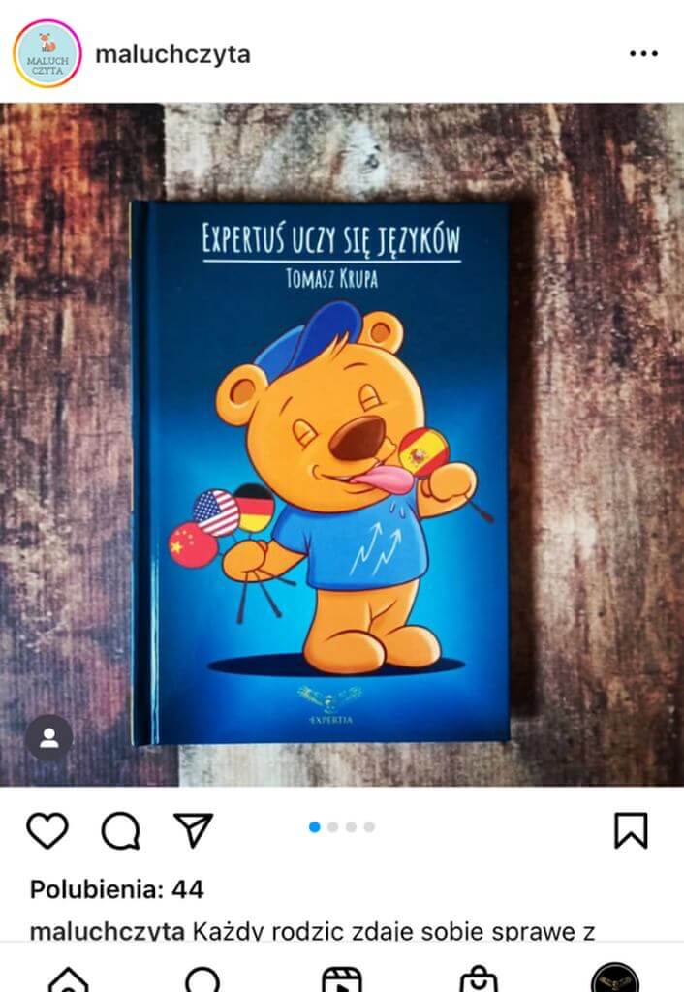
Task: Open the Shop tab
Action: [x=479, y=979]
